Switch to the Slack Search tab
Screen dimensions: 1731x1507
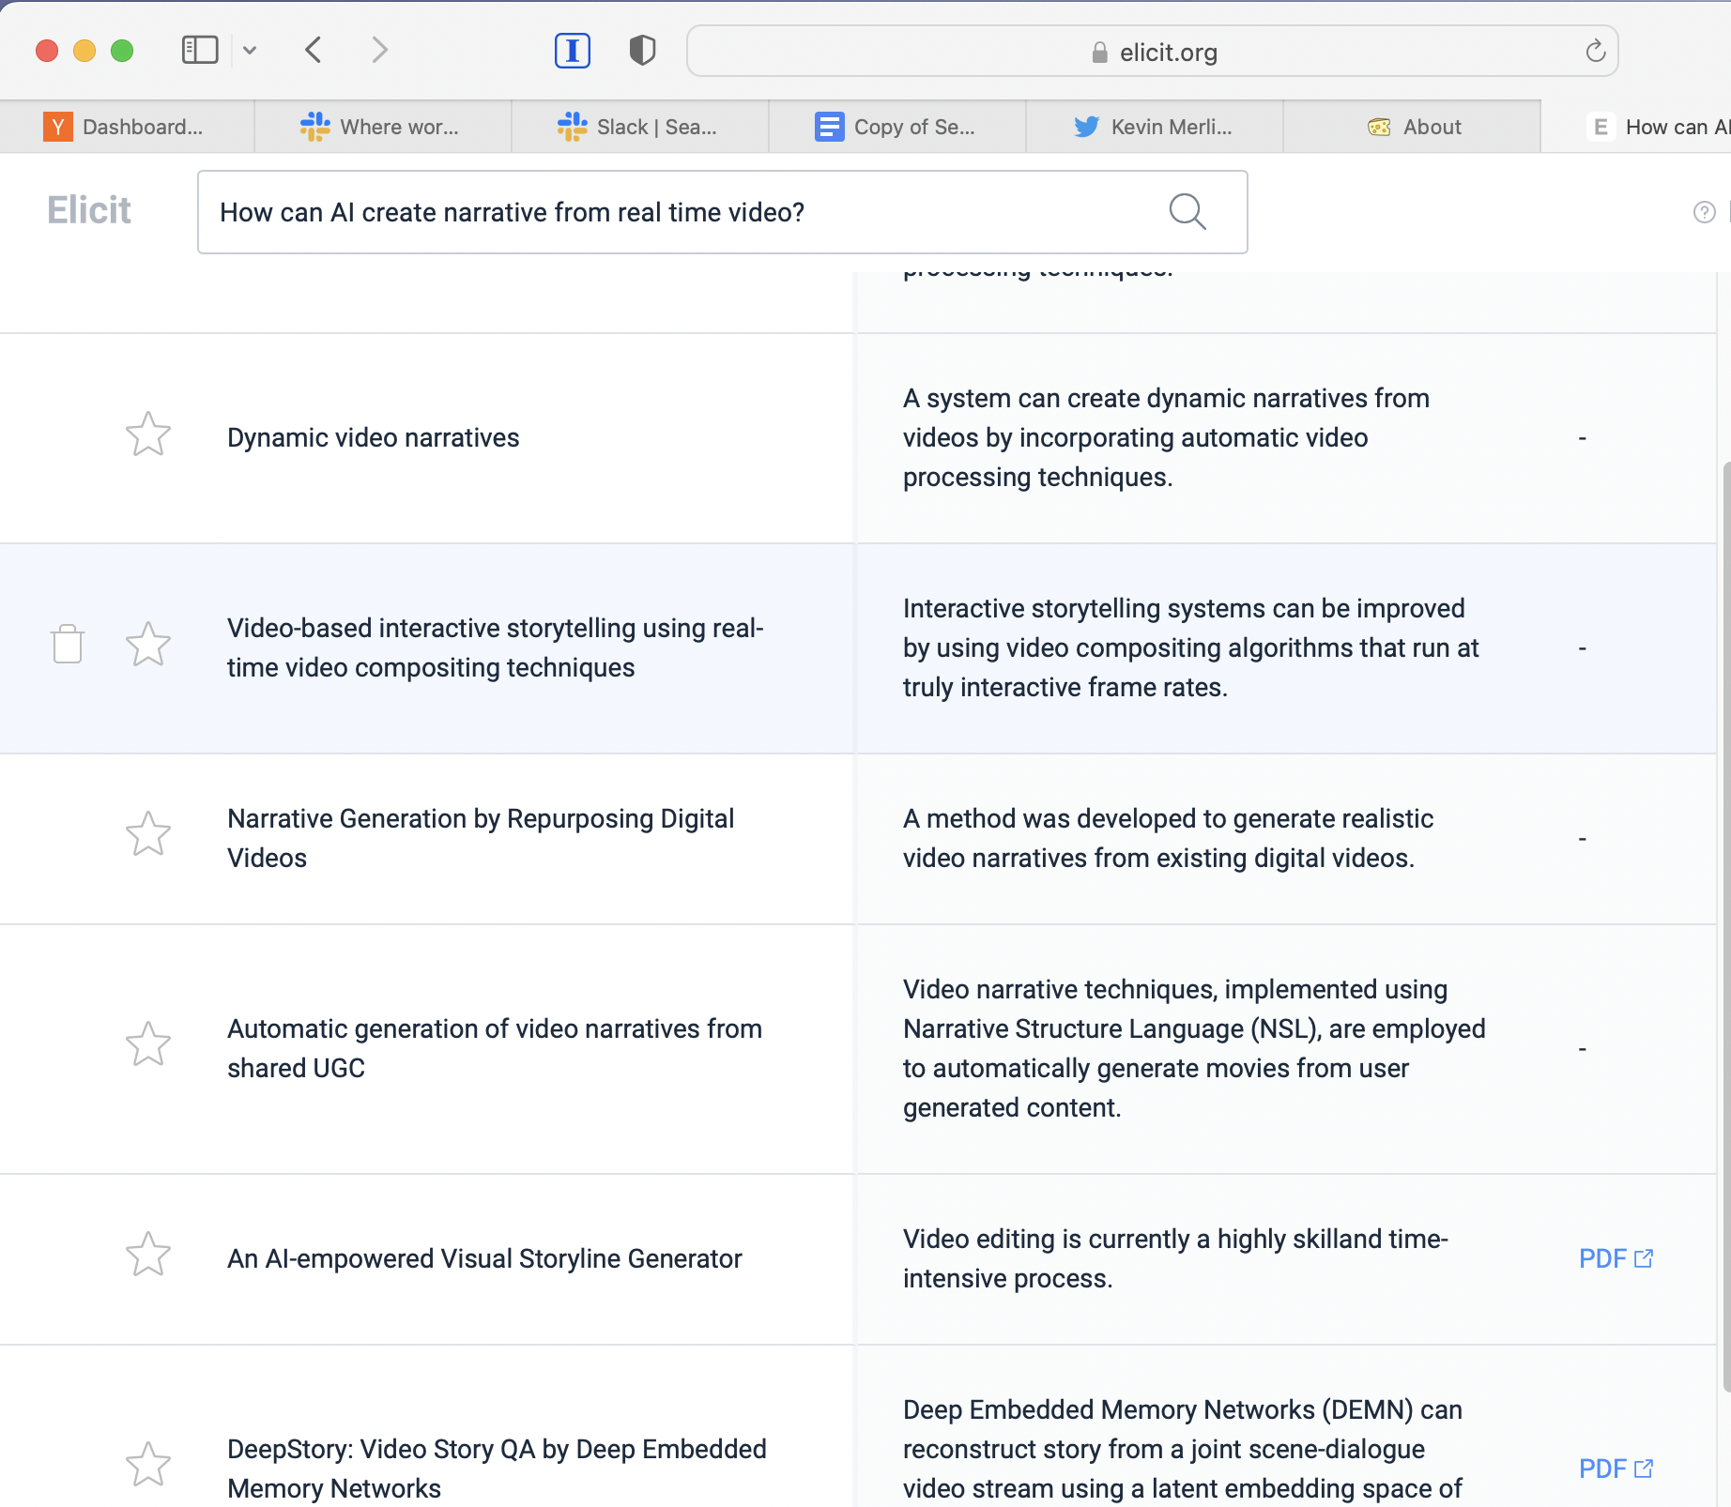pyautogui.click(x=639, y=127)
